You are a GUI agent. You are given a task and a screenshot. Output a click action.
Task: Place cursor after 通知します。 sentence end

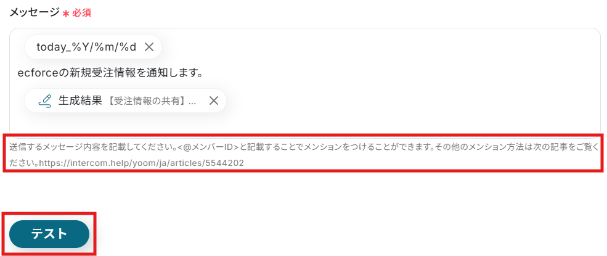204,73
